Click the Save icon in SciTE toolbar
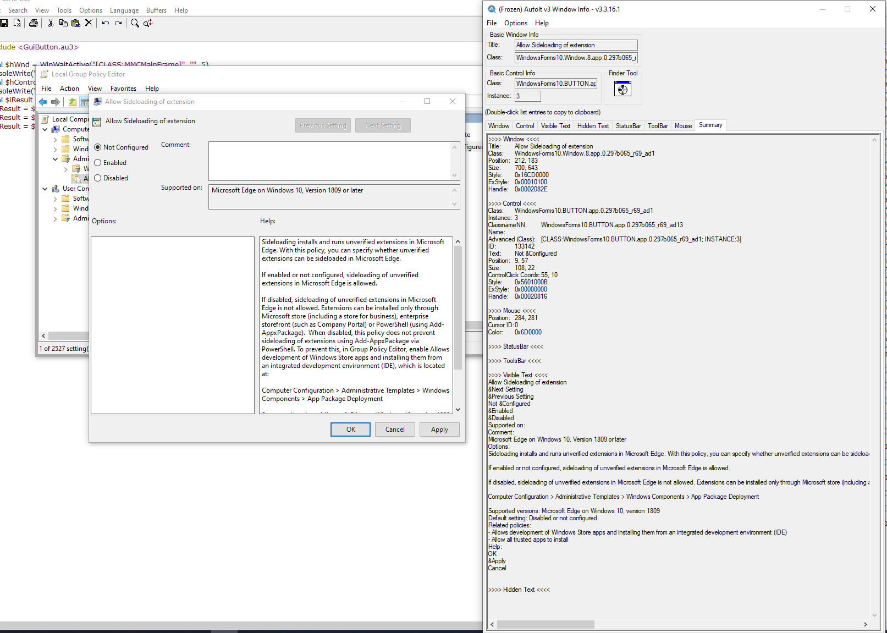Viewport: 887px width, 633px height. [x=4, y=23]
